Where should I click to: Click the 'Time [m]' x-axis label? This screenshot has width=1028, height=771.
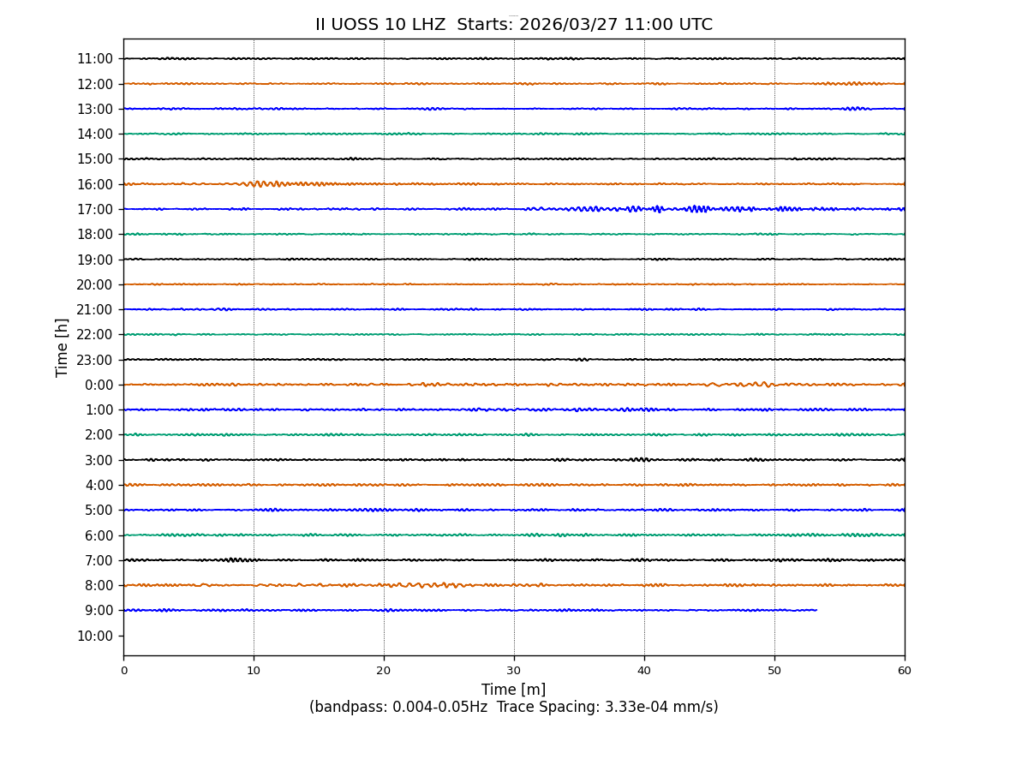[513, 690]
